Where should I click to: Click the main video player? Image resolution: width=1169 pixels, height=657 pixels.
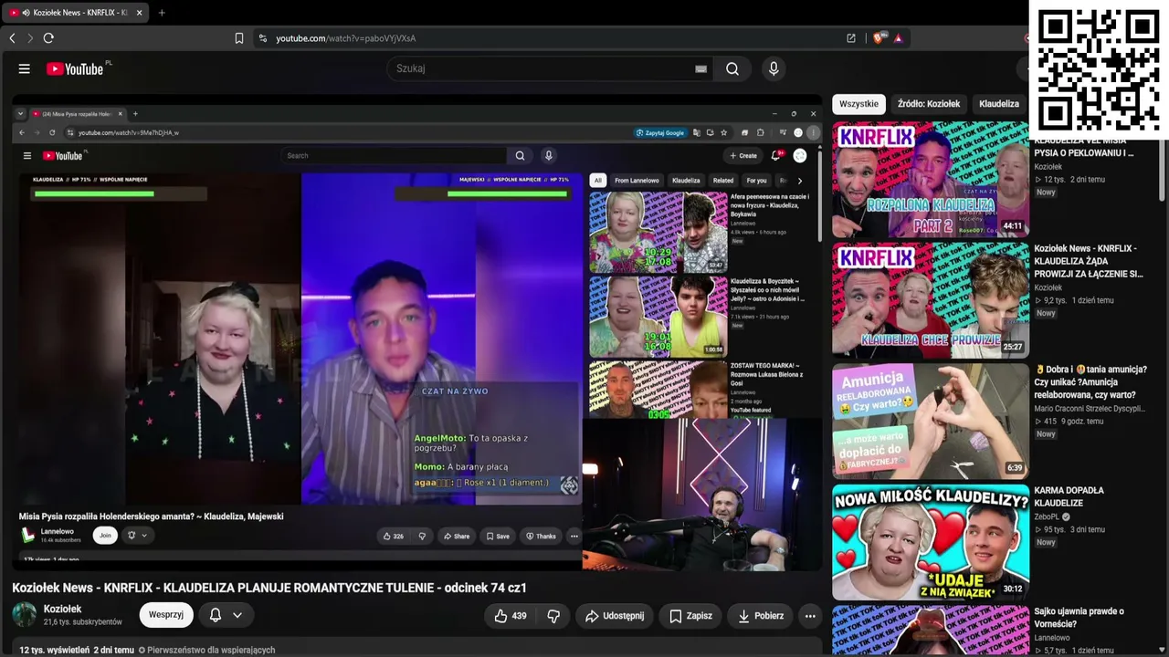[x=417, y=334]
